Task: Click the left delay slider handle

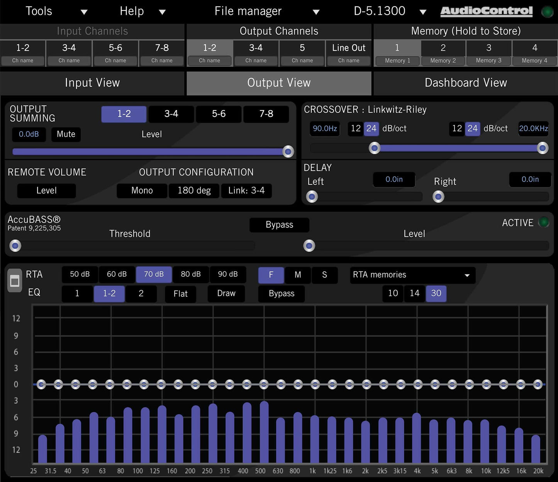Action: (312, 197)
